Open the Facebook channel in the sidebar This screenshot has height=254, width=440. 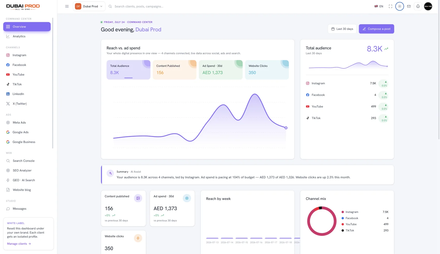click(x=27, y=65)
